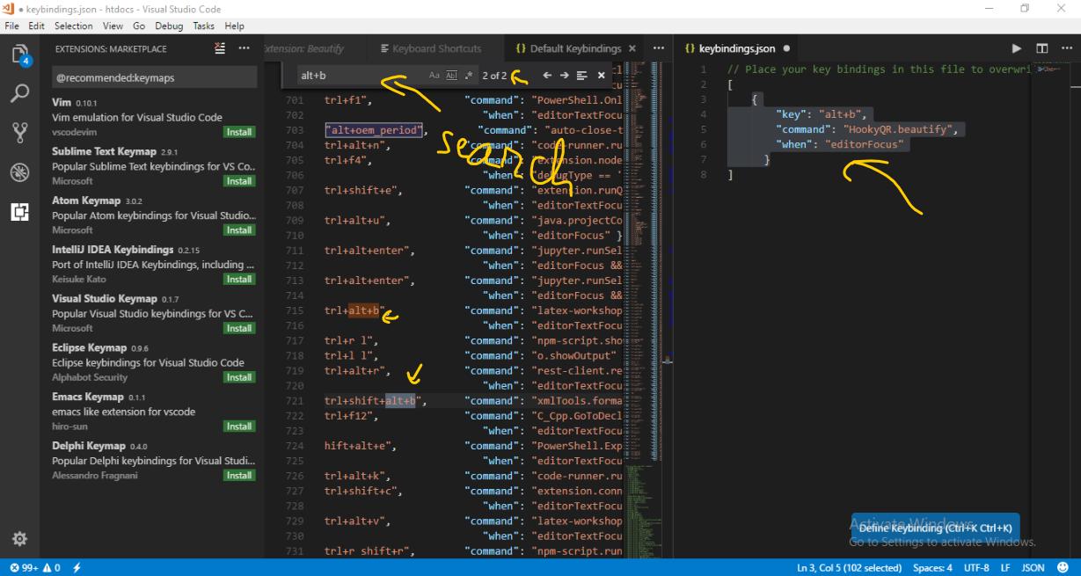Open more actions for keybindings.json editor
This screenshot has width=1081, height=576.
pyautogui.click(x=1066, y=49)
